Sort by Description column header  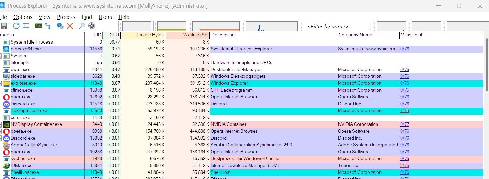pyautogui.click(x=273, y=35)
